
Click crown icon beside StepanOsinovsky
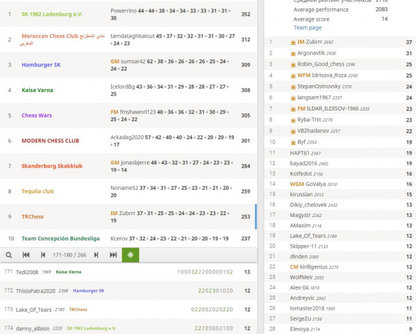point(293,87)
